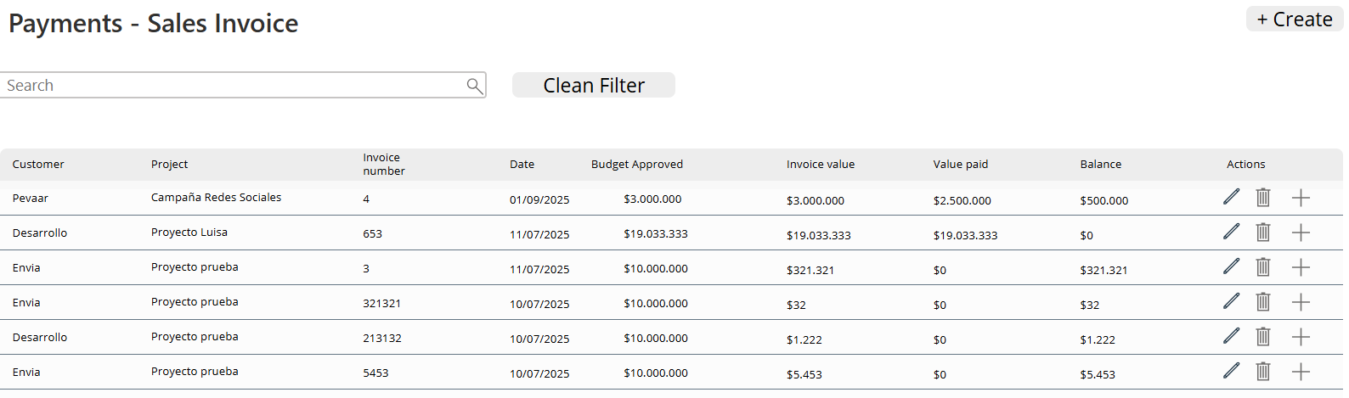Add payment to invoice number 3
Viewport: 1349px width, 398px height.
pyautogui.click(x=1300, y=267)
